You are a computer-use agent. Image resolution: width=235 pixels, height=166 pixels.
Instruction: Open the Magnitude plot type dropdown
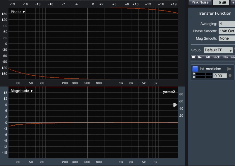[x=22, y=91]
